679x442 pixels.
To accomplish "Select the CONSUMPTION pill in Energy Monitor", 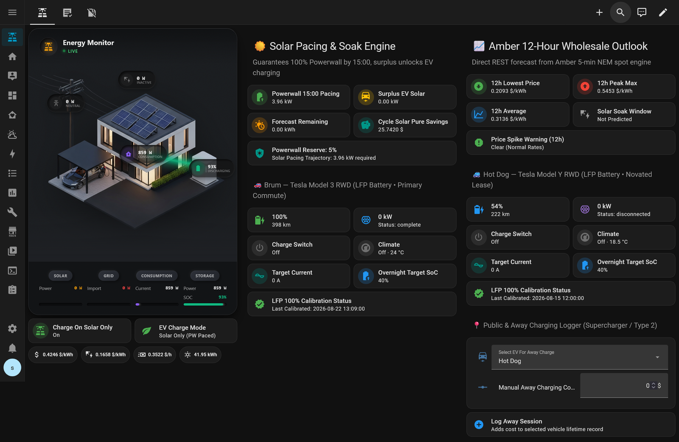I will 157,276.
